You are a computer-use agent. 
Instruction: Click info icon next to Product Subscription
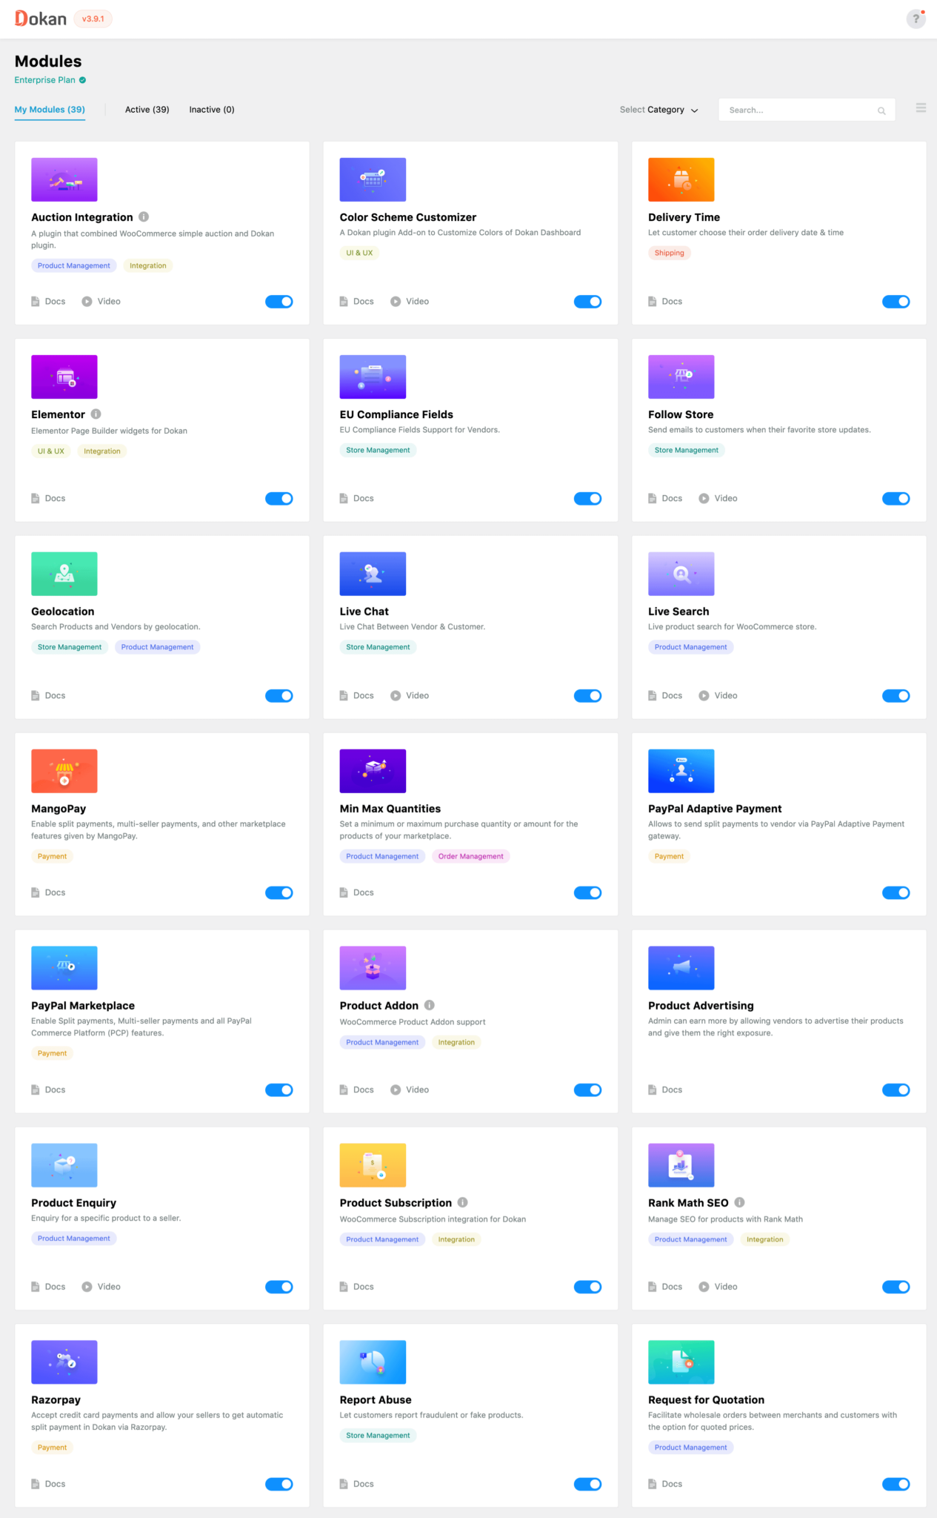(462, 1202)
